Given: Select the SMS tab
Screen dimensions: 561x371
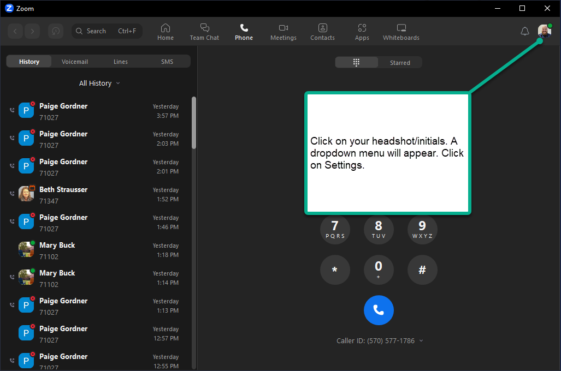Looking at the screenshot, I should 167,62.
